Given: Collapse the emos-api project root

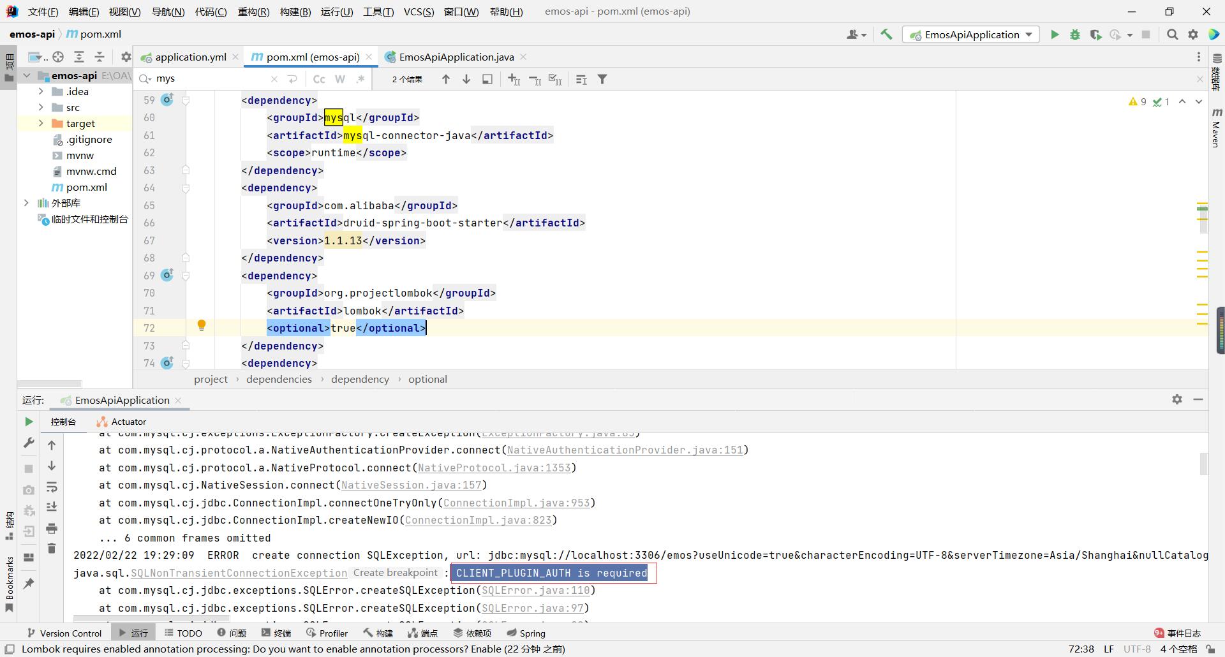Looking at the screenshot, I should 27,75.
